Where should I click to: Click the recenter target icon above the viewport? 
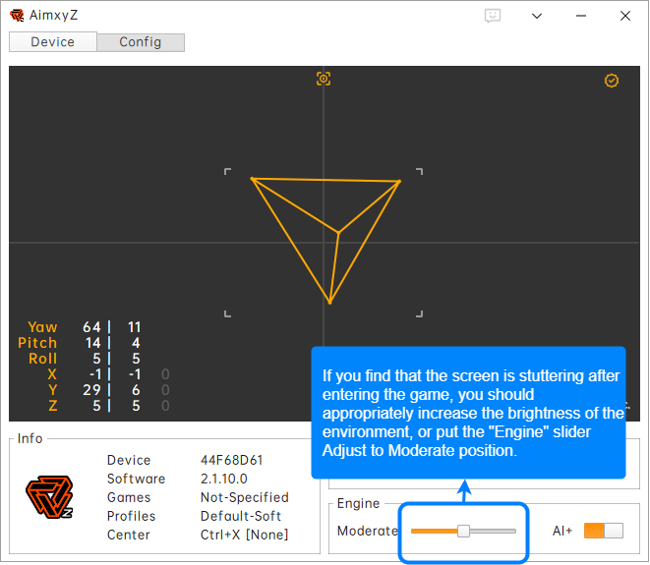(324, 79)
